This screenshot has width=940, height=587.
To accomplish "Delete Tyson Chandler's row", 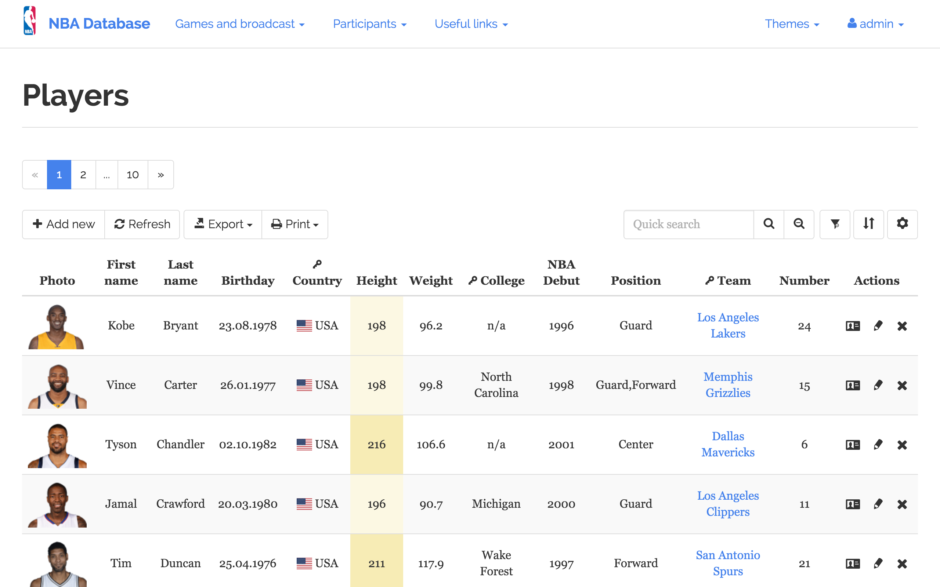I will click(x=902, y=445).
